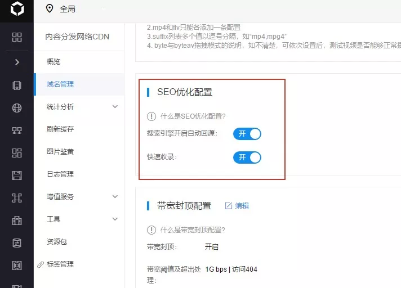Screen dimensions: 401x288
Task: Click the globe icon in dark sidebar
Action: 17,108
